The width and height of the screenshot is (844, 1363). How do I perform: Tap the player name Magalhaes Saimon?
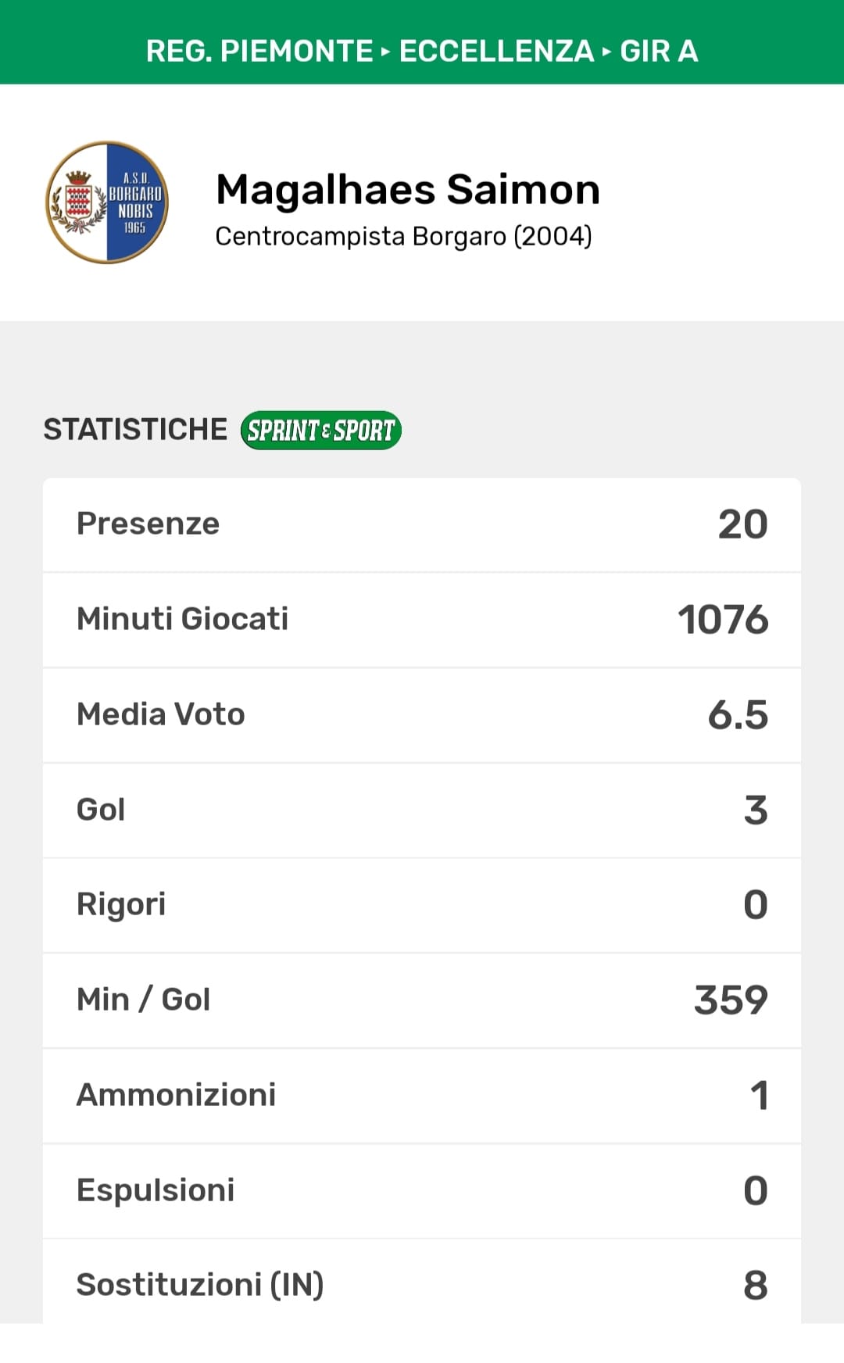(x=407, y=190)
